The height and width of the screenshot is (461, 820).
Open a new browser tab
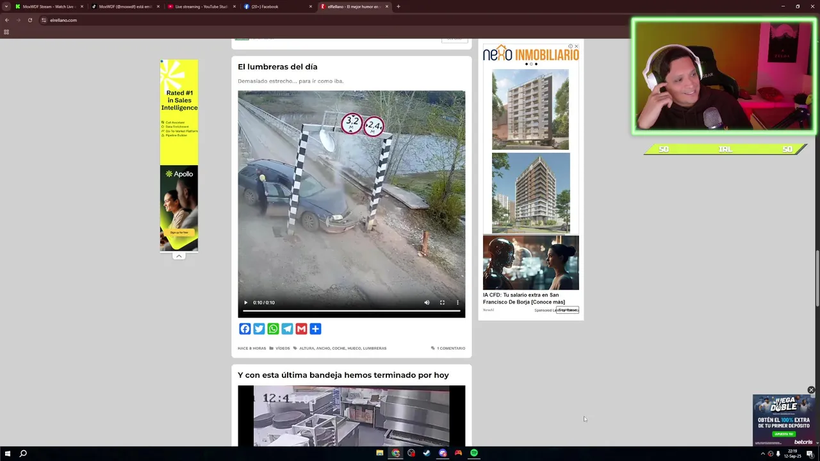tap(398, 6)
